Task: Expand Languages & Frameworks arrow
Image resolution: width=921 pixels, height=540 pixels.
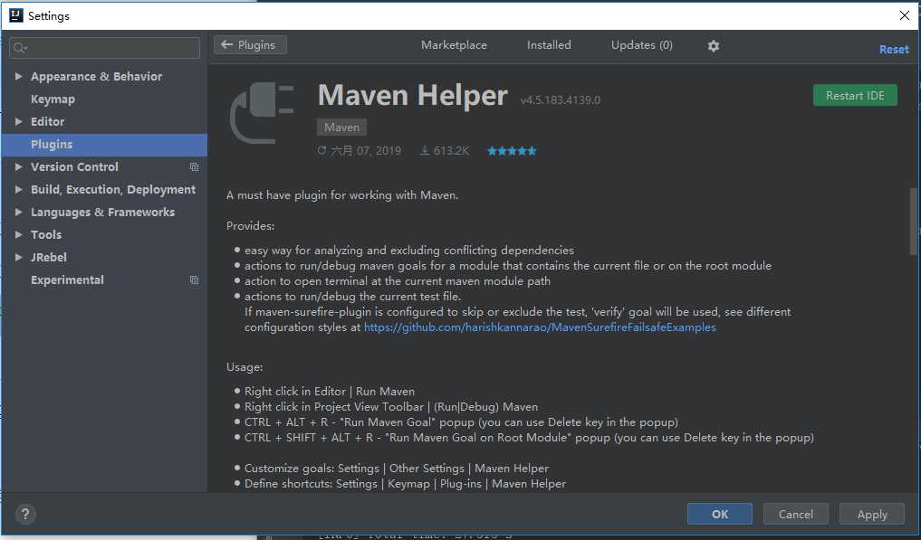Action: 18,212
